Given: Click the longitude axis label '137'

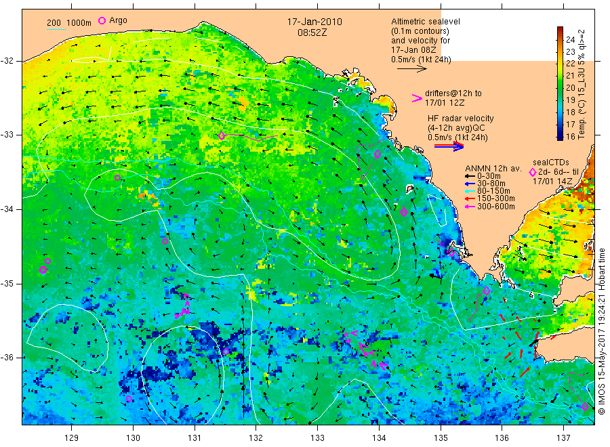Looking at the screenshot, I should pyautogui.click(x=563, y=438).
